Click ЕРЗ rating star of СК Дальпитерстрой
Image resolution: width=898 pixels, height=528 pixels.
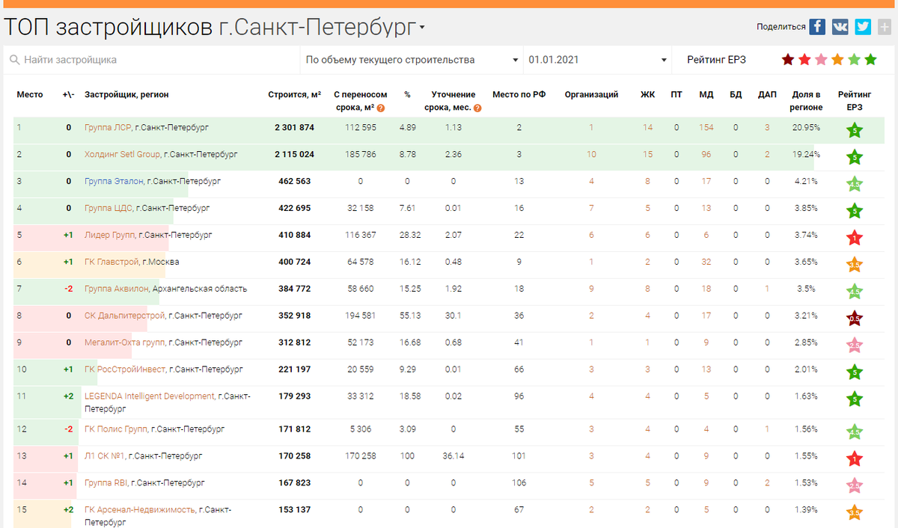click(855, 319)
